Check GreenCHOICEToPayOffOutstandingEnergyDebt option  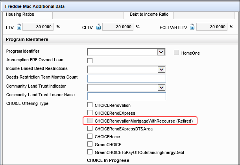click(x=90, y=152)
